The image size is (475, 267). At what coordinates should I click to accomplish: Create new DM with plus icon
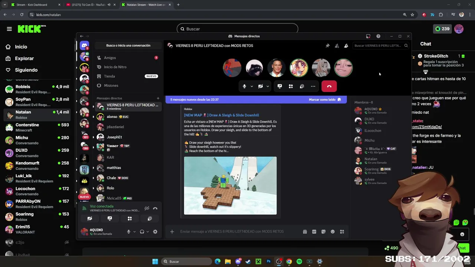[x=158, y=98]
